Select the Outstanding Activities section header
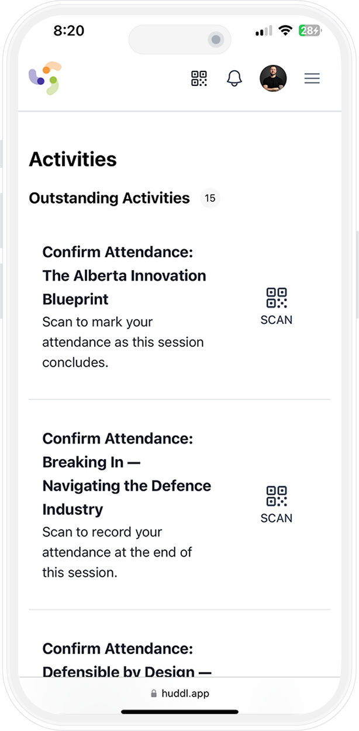359x731 pixels. coord(109,198)
